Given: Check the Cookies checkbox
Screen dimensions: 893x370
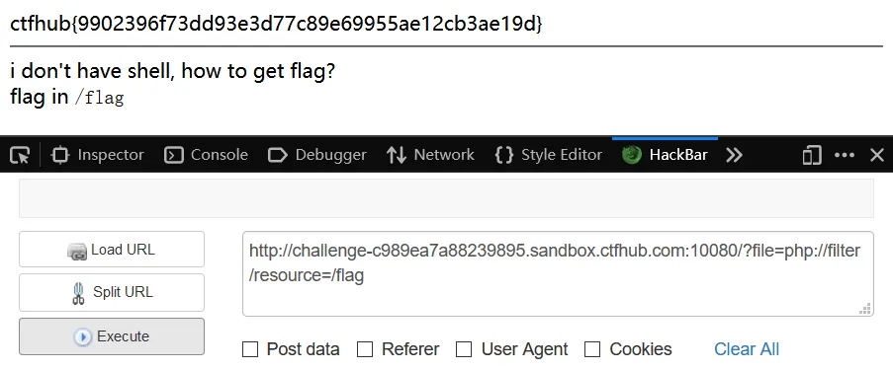Looking at the screenshot, I should 592,349.
